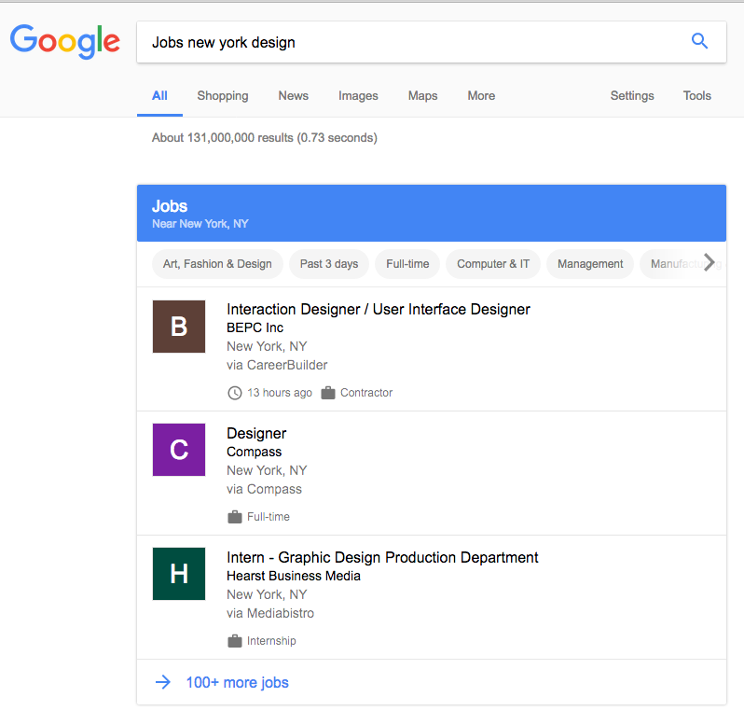Switch to the Images tab
Image resolution: width=744 pixels, height=725 pixels.
click(x=358, y=96)
